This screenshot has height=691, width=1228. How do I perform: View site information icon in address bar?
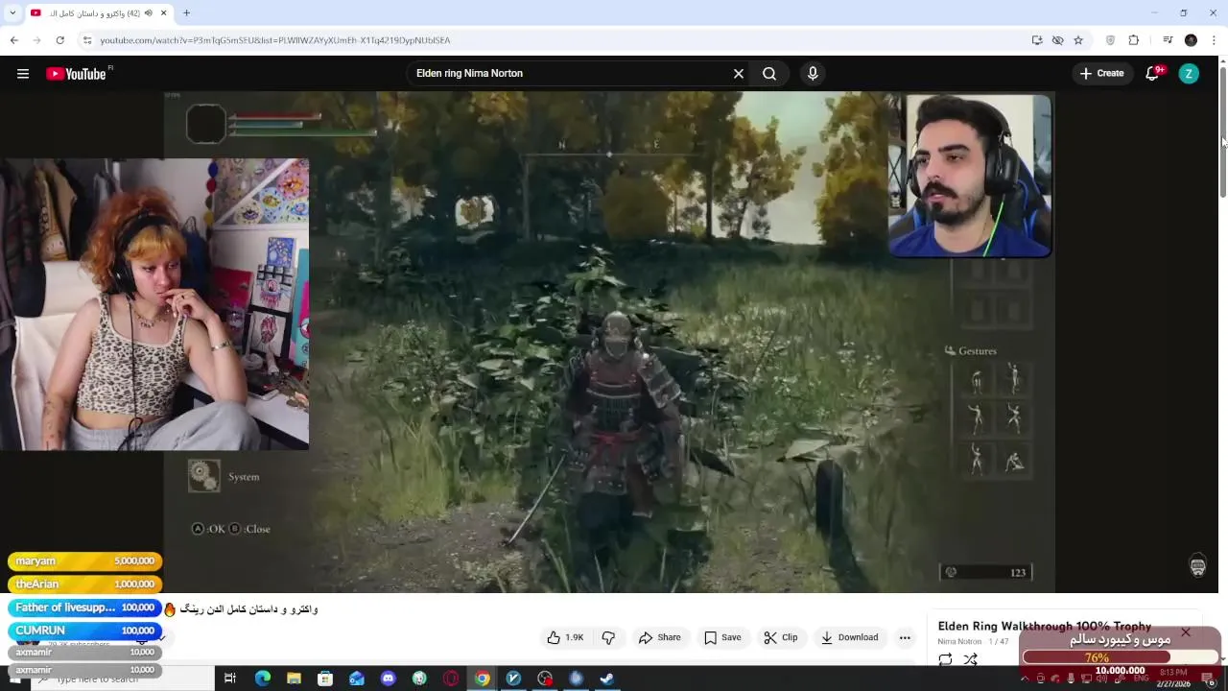point(87,40)
